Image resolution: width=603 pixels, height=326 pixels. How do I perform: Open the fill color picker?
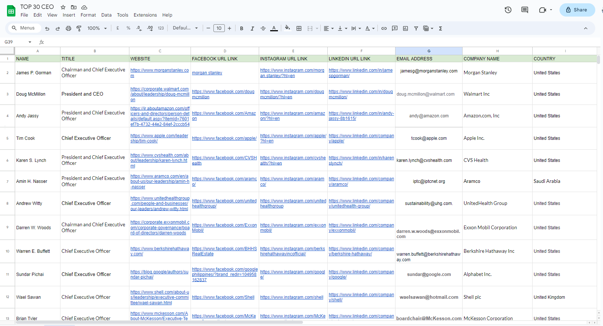tap(287, 28)
